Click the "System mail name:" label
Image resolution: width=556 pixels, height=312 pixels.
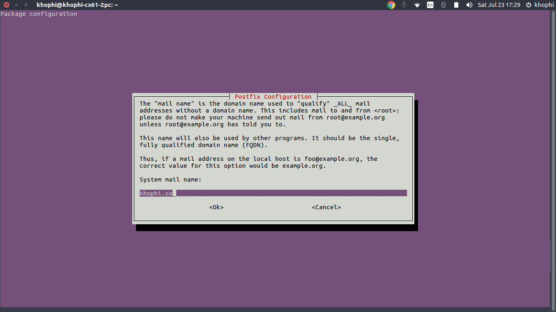click(x=171, y=180)
